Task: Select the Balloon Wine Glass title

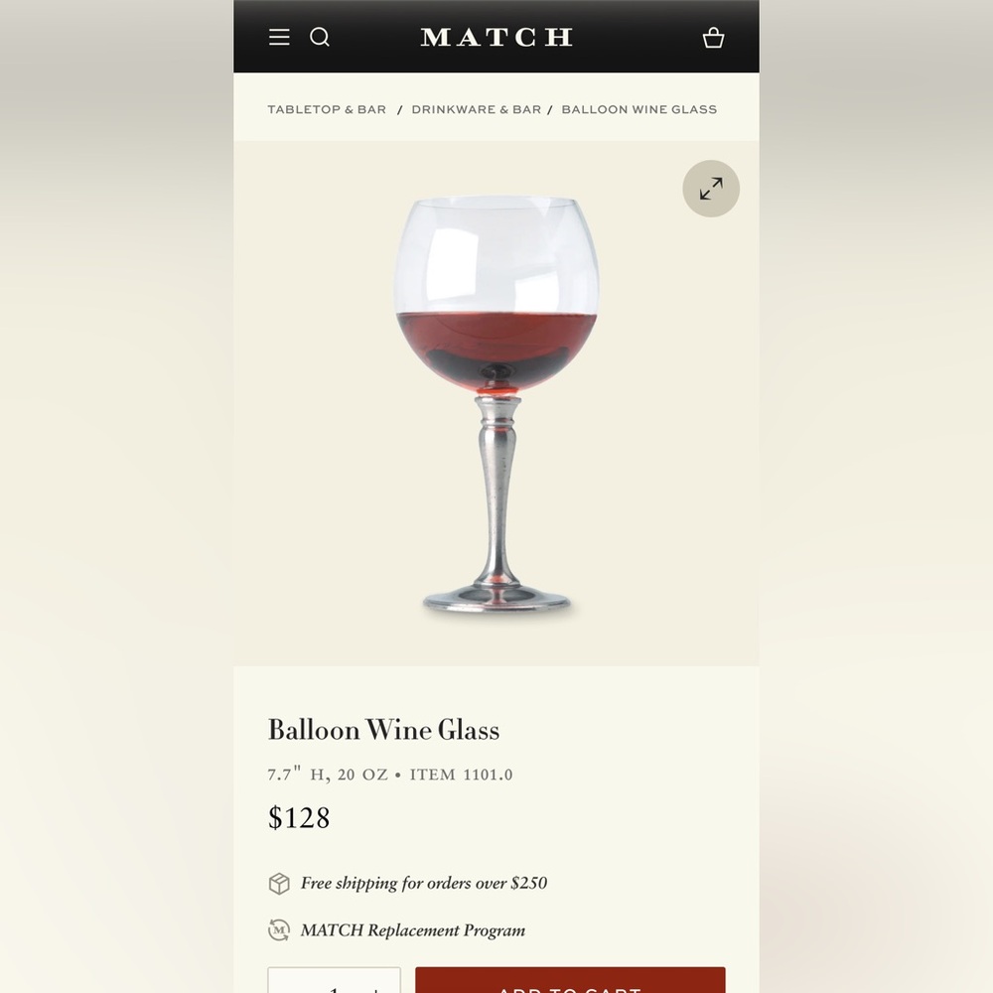Action: pyautogui.click(x=383, y=730)
